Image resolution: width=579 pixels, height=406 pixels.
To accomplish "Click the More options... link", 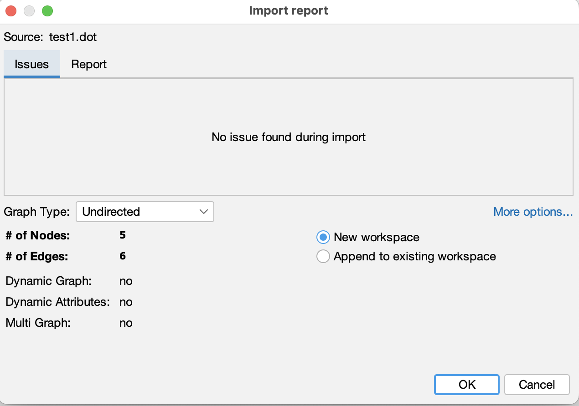I will coord(533,212).
